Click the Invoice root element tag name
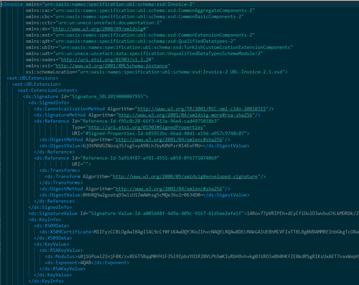This screenshot has height=285, width=359. [14, 4]
